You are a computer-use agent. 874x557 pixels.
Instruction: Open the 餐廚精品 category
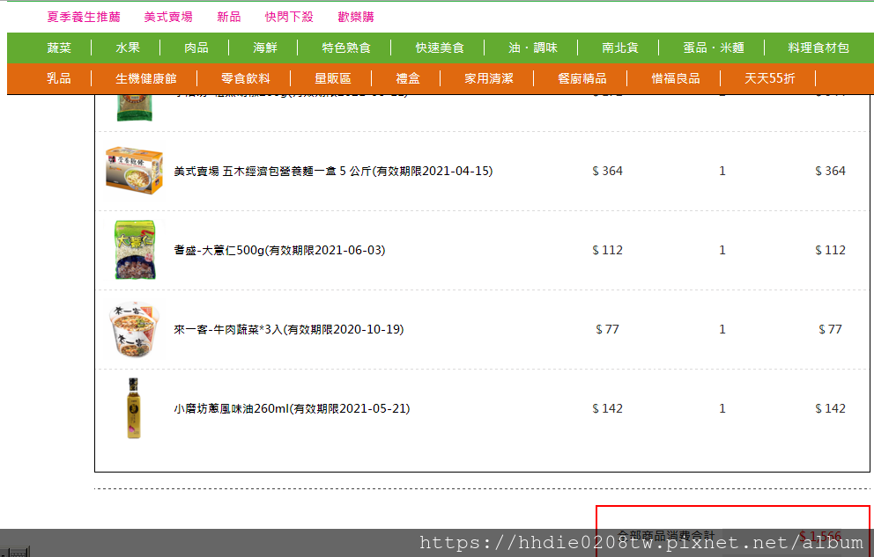581,78
